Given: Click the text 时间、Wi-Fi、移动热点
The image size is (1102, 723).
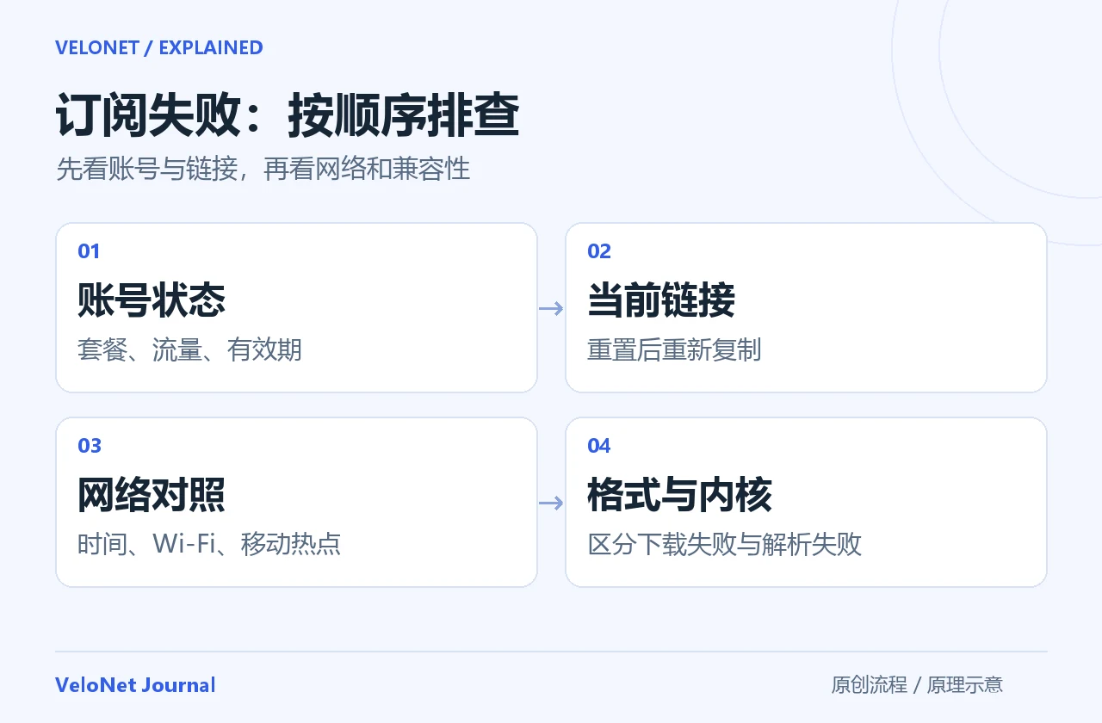Looking at the screenshot, I should point(209,545).
